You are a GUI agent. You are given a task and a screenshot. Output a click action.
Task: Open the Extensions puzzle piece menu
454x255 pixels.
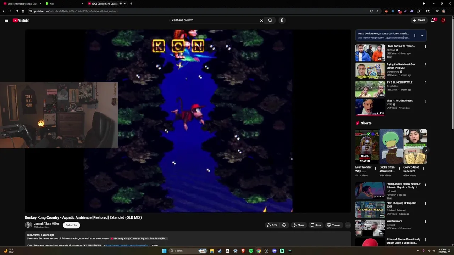tap(418, 11)
